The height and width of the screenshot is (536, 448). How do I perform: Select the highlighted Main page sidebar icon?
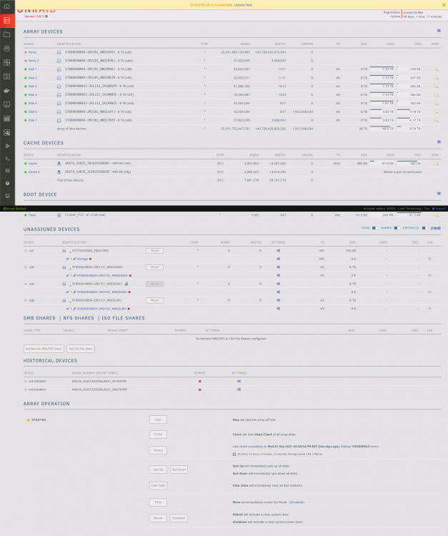pyautogui.click(x=7, y=21)
